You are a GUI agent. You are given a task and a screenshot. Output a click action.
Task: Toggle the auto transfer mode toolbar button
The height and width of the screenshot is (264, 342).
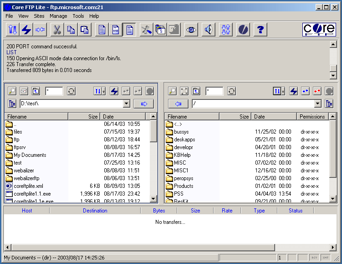(x=130, y=30)
